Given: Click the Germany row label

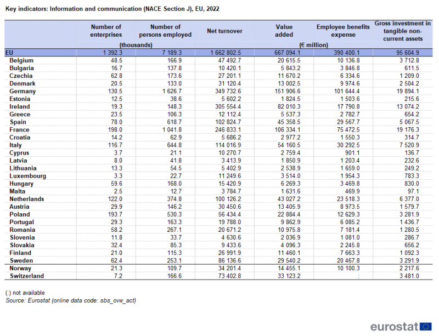Looking at the screenshot, I should [x=22, y=91].
